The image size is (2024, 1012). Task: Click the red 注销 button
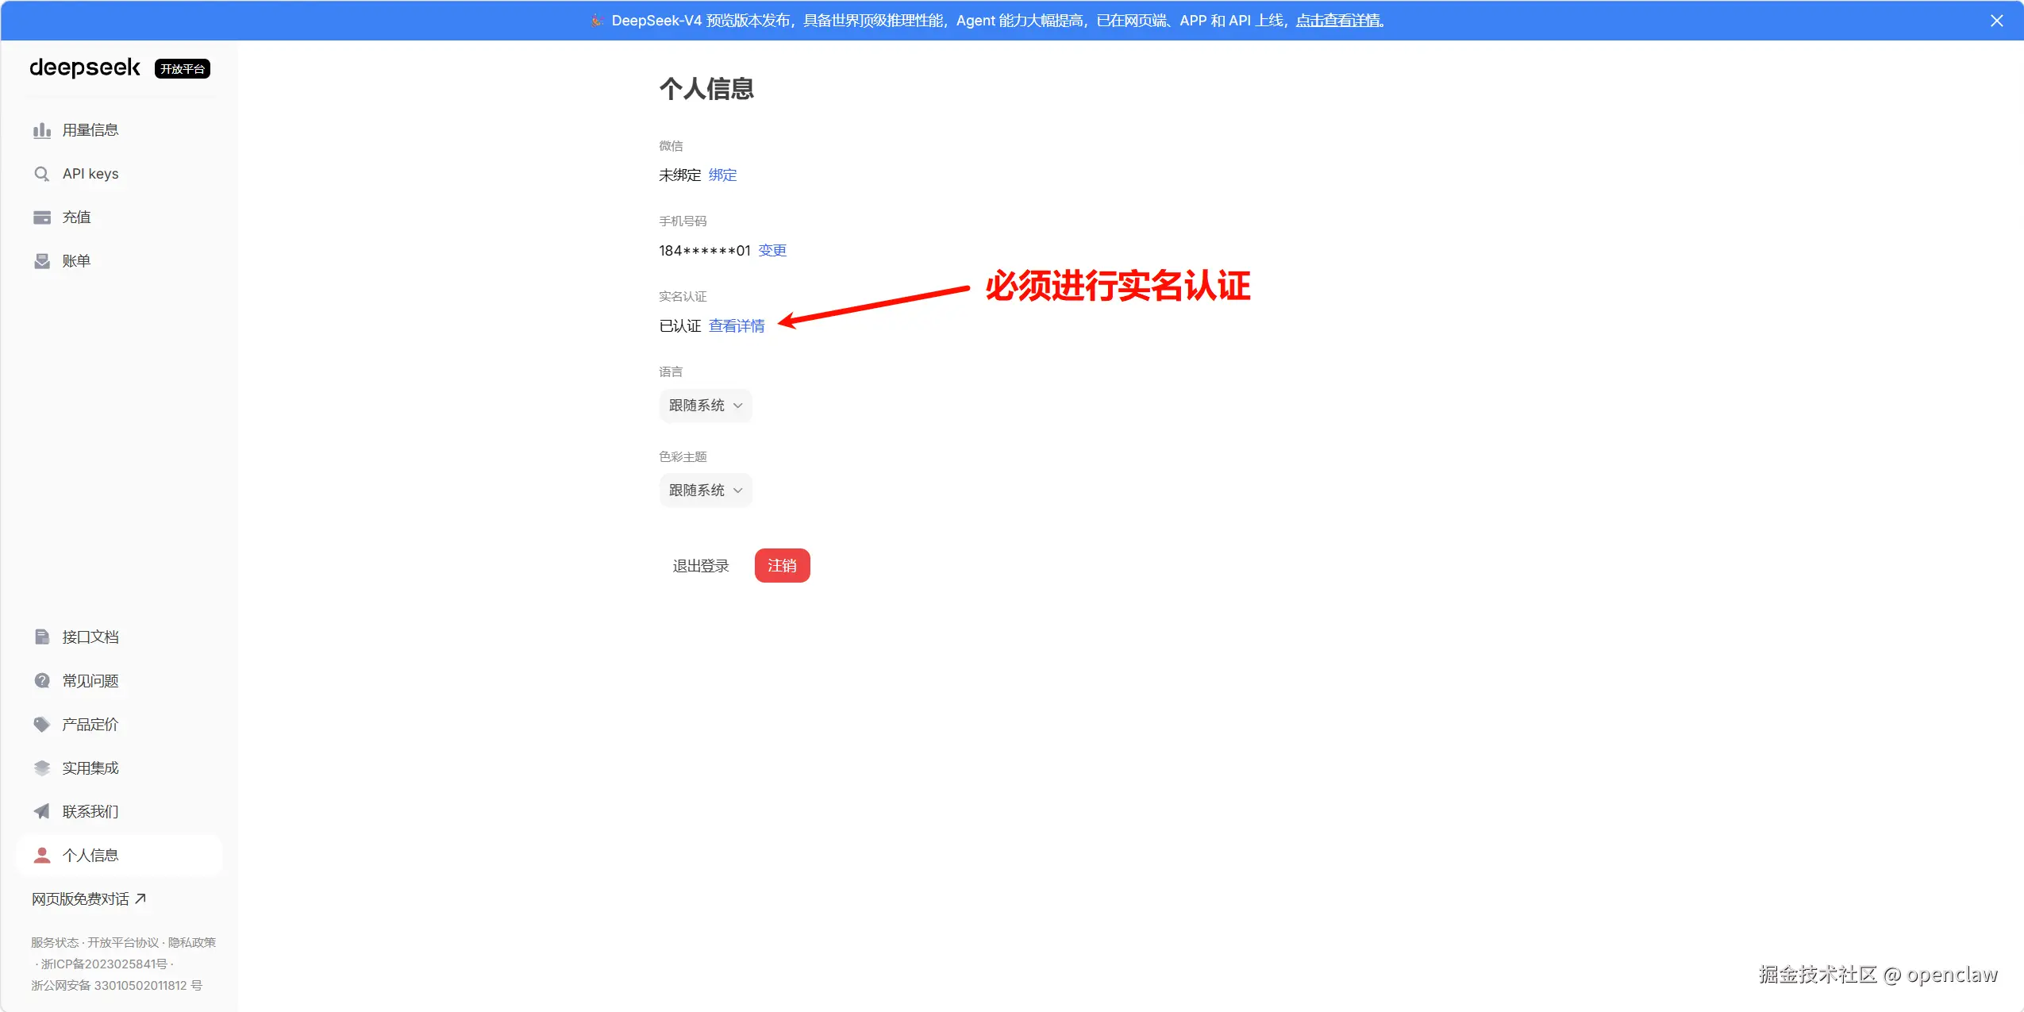tap(782, 566)
